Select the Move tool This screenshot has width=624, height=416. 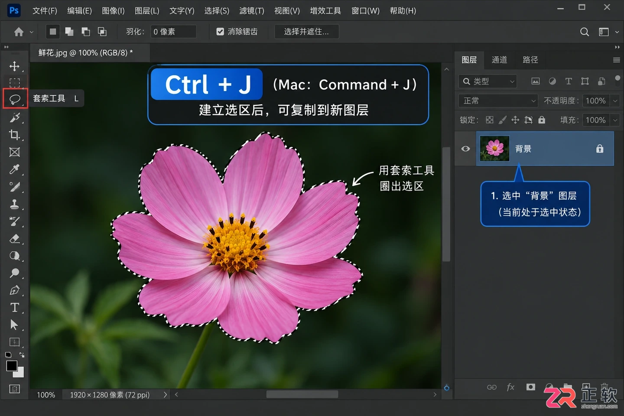tap(14, 66)
